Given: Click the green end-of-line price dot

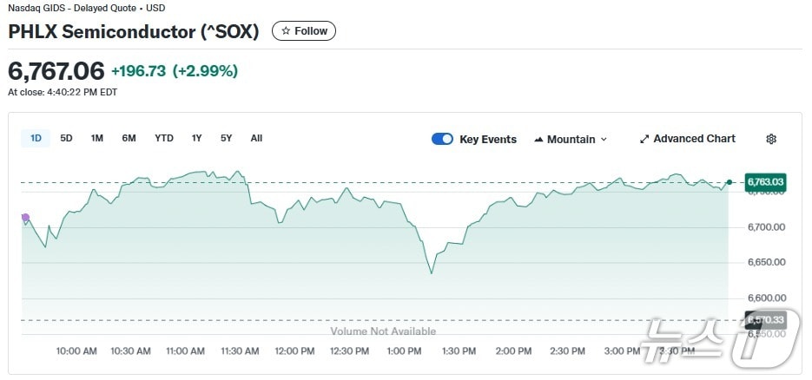Looking at the screenshot, I should pos(729,182).
